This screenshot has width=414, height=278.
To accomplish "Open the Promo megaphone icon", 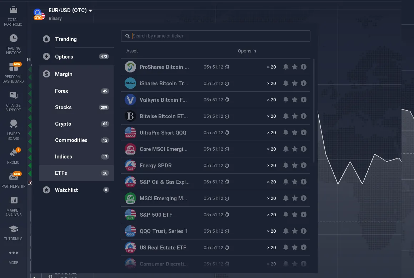I will coord(13,152).
